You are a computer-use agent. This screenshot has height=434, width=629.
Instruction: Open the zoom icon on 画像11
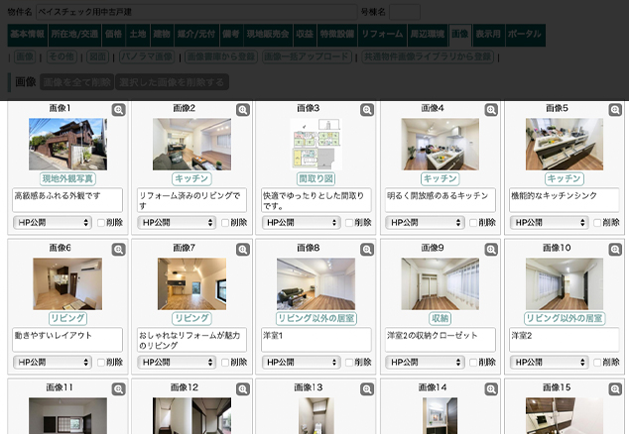118,388
